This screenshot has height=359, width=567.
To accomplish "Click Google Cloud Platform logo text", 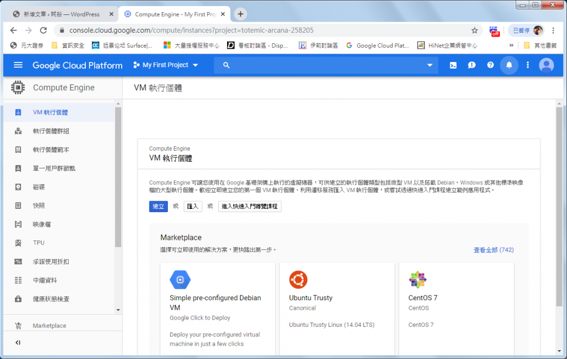I will point(78,65).
